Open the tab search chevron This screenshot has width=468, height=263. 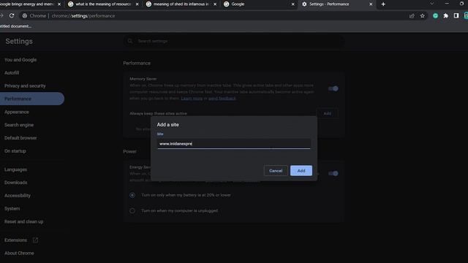(x=431, y=4)
